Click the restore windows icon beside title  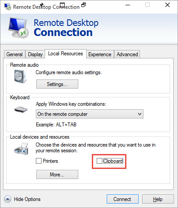point(84,5)
